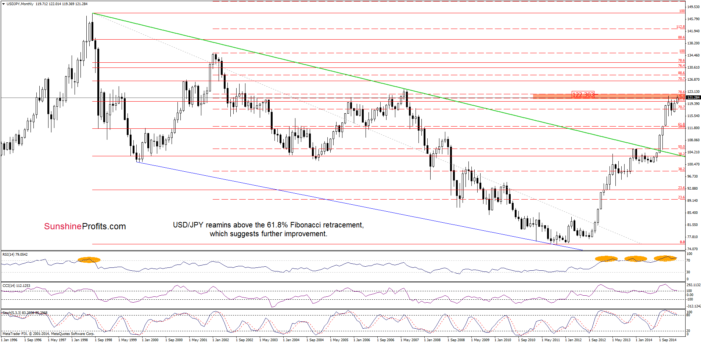Click the 104.210 price axis label
This screenshot has height=343, width=701.
point(693,152)
